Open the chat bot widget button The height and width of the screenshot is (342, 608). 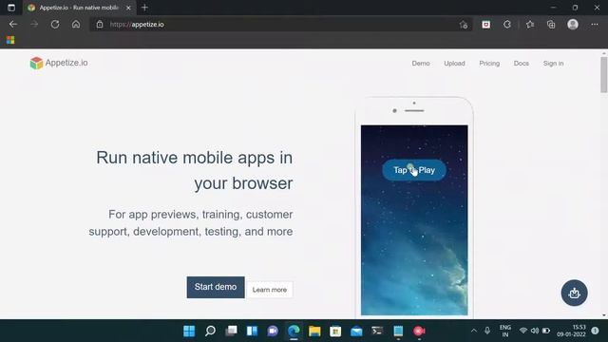[574, 293]
